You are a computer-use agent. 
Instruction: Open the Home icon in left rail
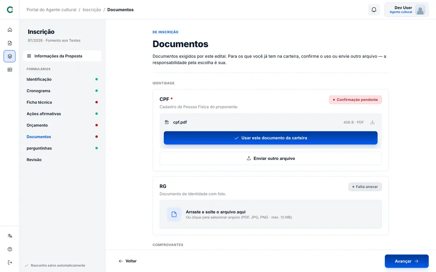pyautogui.click(x=10, y=30)
